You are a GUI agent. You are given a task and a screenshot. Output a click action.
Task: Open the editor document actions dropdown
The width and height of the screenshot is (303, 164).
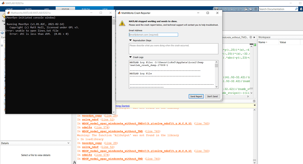click(251, 37)
